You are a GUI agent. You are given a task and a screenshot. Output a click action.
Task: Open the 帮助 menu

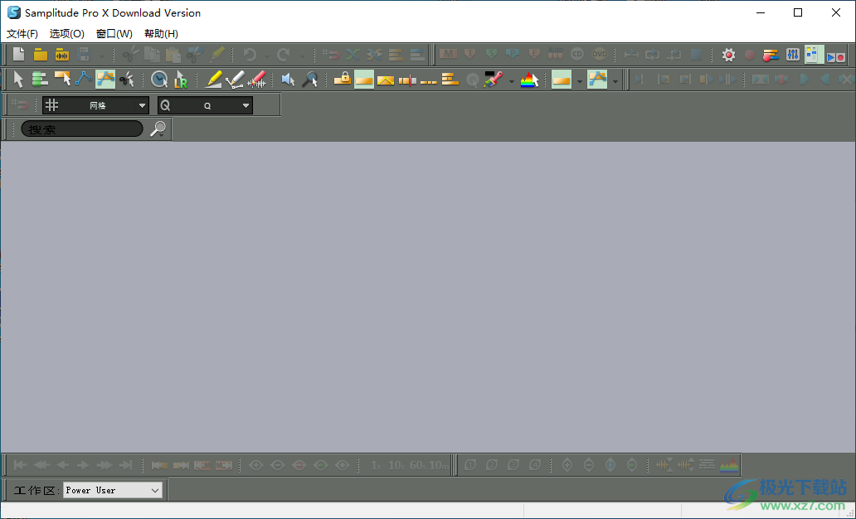pyautogui.click(x=159, y=33)
